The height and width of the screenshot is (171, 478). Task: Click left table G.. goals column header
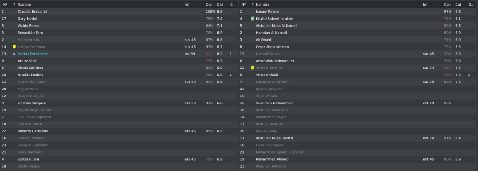click(232, 5)
